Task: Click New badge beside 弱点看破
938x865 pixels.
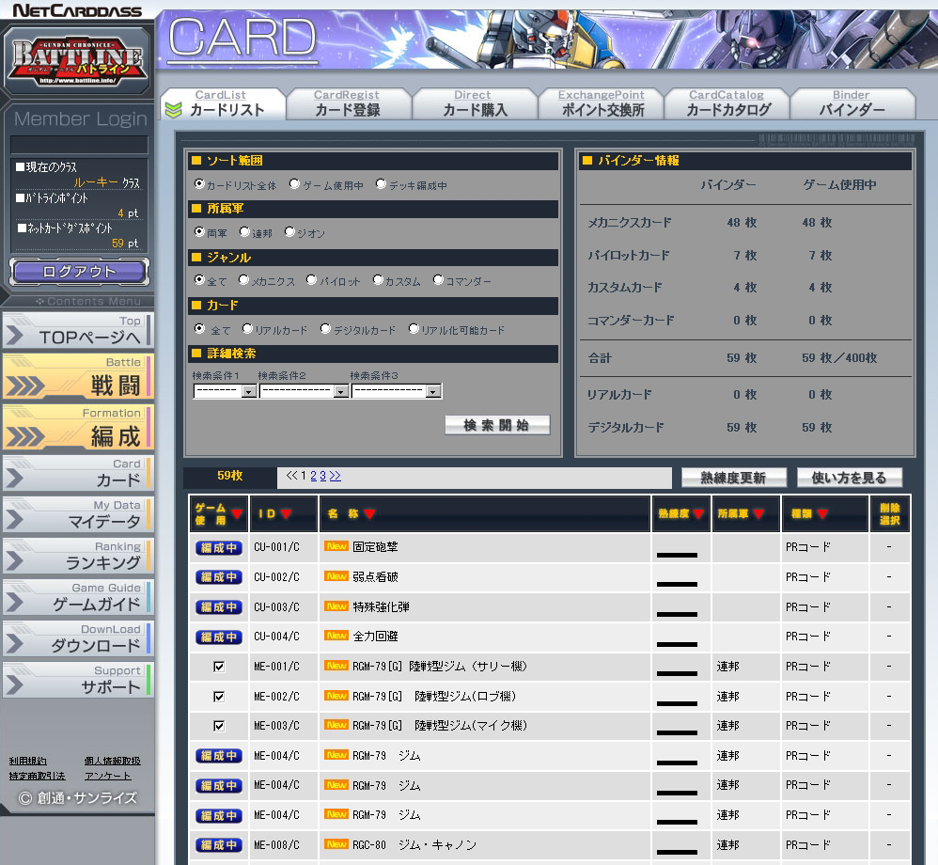Action: (336, 575)
